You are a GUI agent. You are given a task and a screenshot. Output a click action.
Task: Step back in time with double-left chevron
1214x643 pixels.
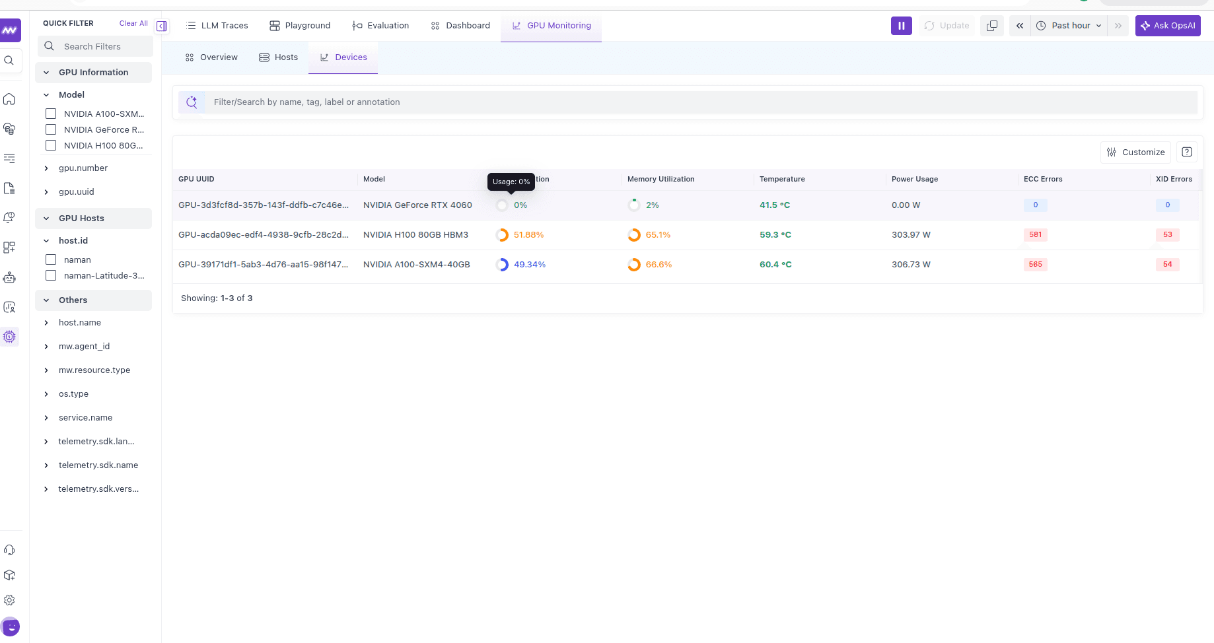1020,26
